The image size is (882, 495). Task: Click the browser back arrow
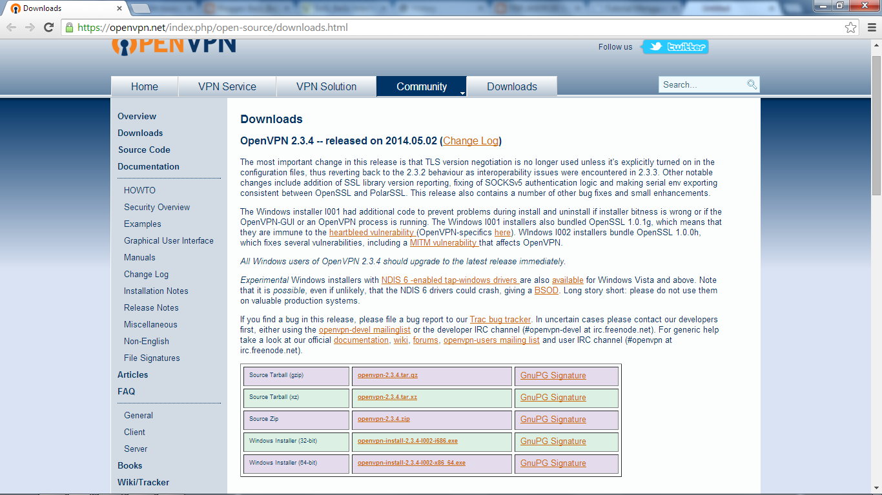(11, 27)
